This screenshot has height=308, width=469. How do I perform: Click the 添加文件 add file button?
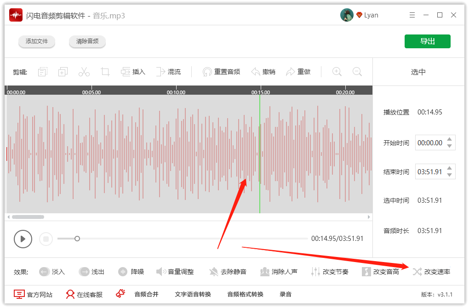pyautogui.click(x=37, y=41)
